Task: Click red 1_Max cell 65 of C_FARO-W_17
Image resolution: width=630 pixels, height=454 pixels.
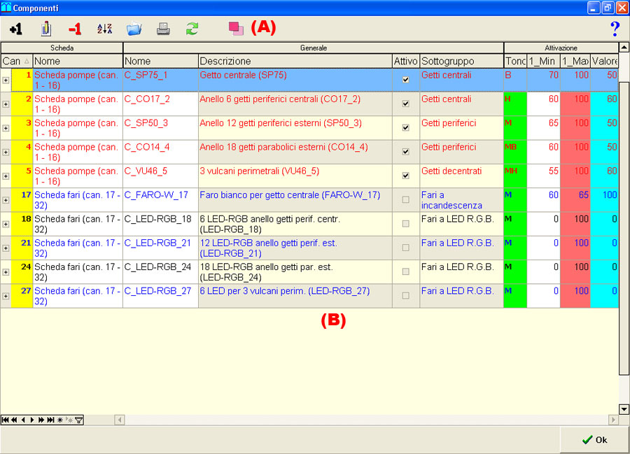Action: (x=575, y=200)
